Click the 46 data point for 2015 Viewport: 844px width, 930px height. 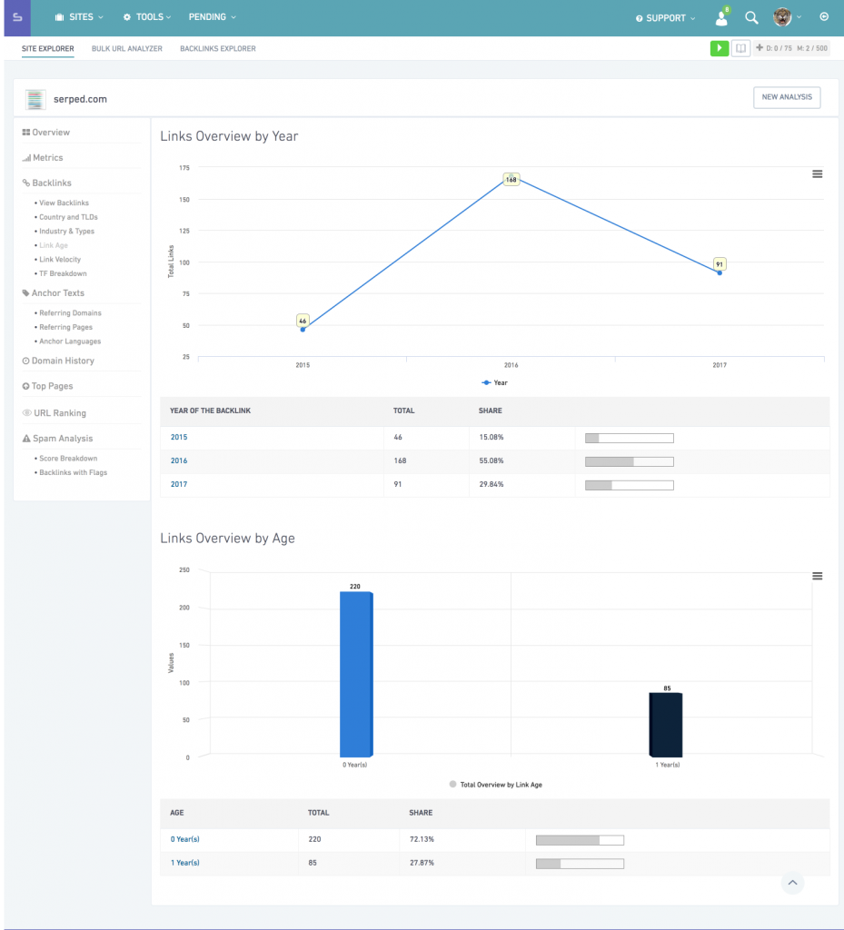point(303,321)
